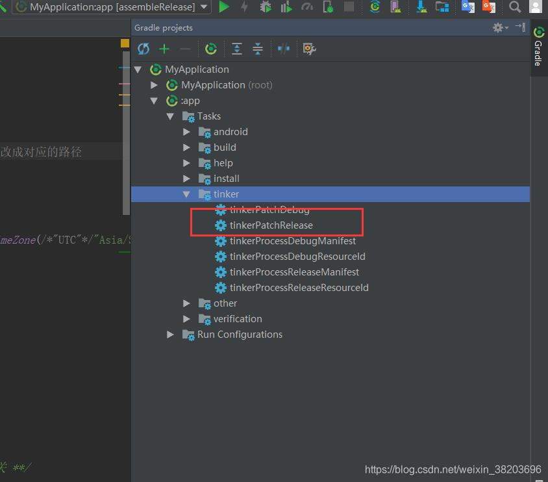
Task: Select the tinker folder row label
Action: click(226, 194)
